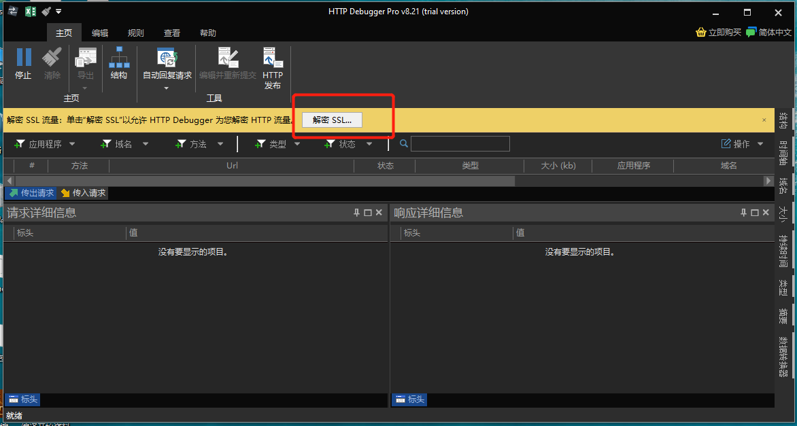797x426 pixels.
Task: Open the HTTP 发布 submitter icon
Action: [x=273, y=57]
